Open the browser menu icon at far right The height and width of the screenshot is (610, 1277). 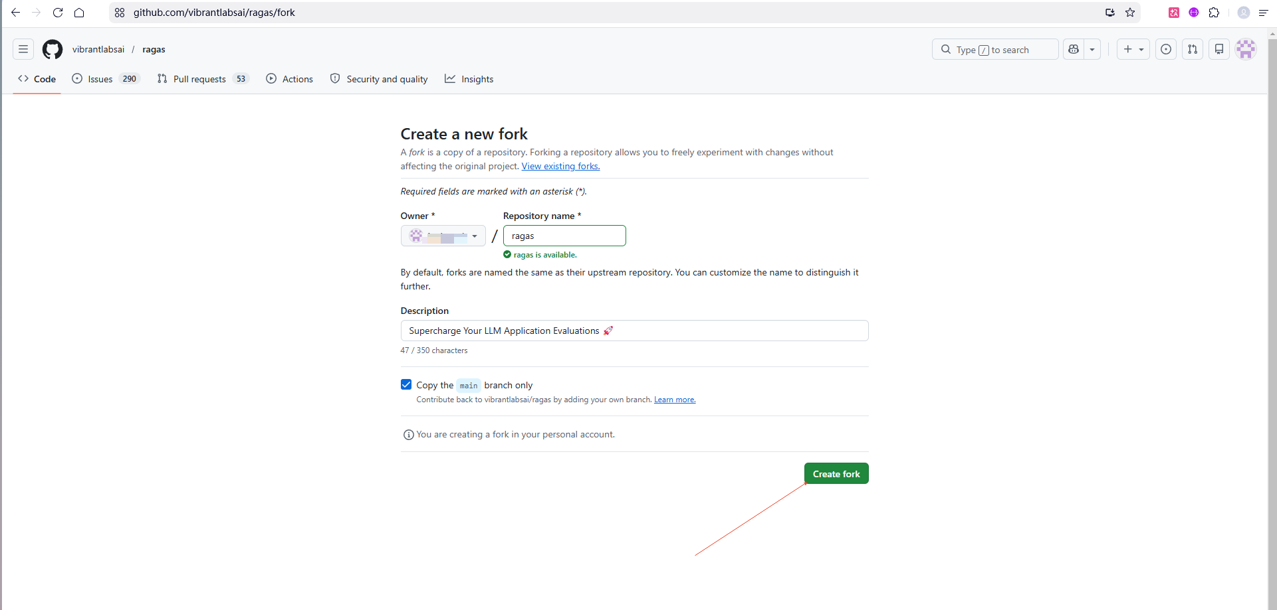click(x=1264, y=13)
